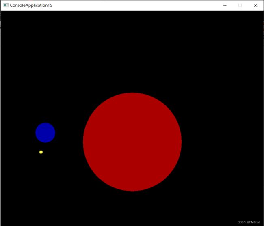This screenshot has width=264, height=226.
Task: Close the ConsoleApplication15 window
Action: coord(255,5)
